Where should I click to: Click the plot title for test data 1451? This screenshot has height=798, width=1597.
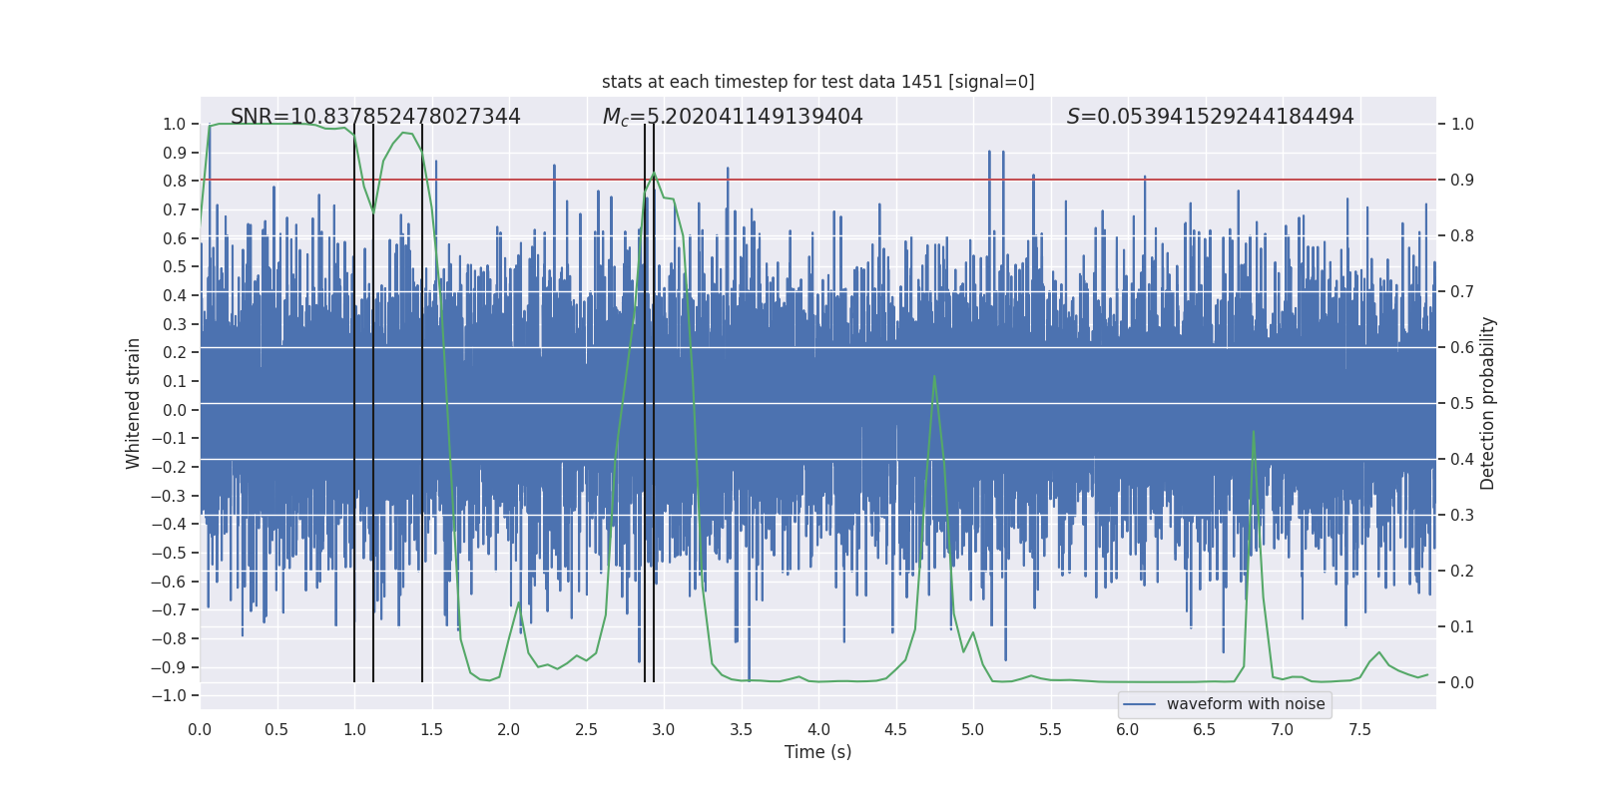(x=817, y=82)
